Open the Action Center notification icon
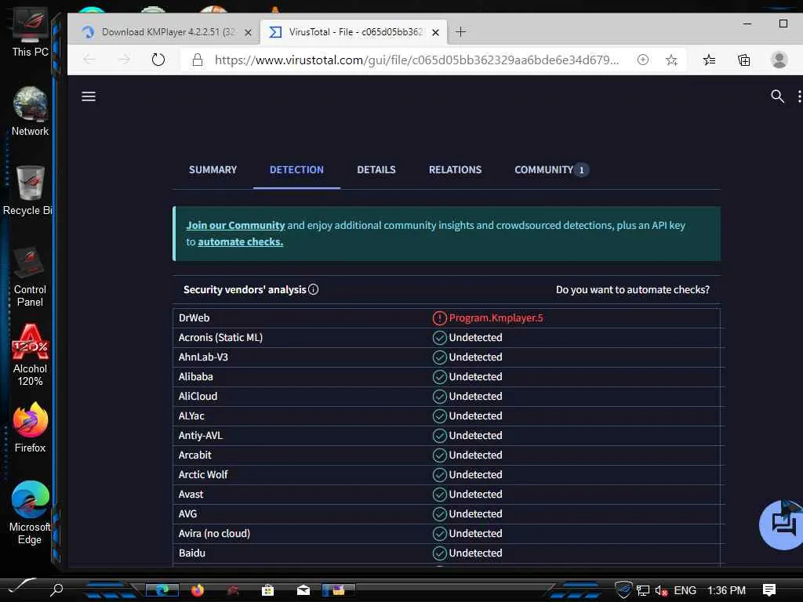This screenshot has width=803, height=602. coord(769,590)
